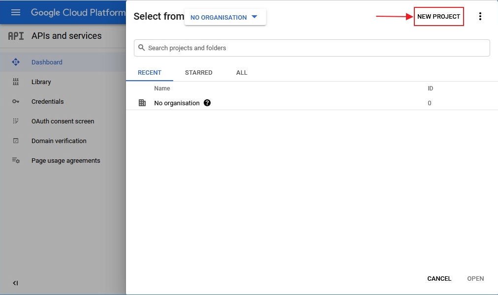This screenshot has width=498, height=295.
Task: Switch to the STARRED tab
Action: point(198,73)
